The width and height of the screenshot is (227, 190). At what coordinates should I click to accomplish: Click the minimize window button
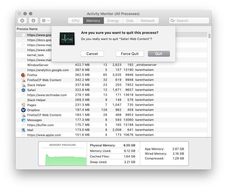pyautogui.click(x=25, y=14)
